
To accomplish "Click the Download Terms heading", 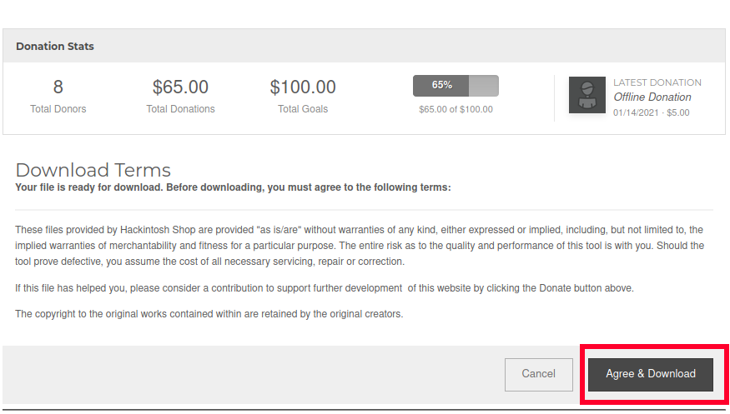I will [x=93, y=171].
